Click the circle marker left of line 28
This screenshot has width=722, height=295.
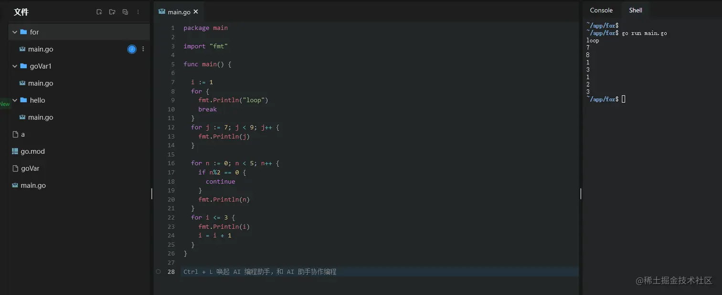click(x=158, y=272)
